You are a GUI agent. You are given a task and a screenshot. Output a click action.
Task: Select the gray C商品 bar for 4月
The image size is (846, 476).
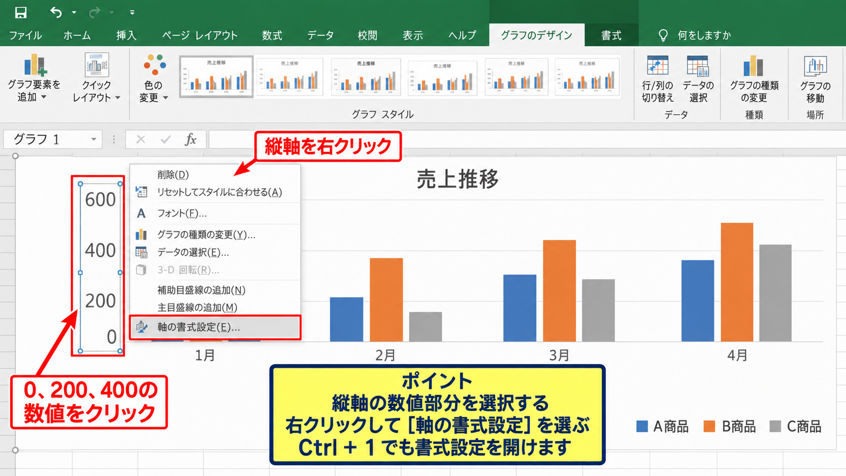775,293
